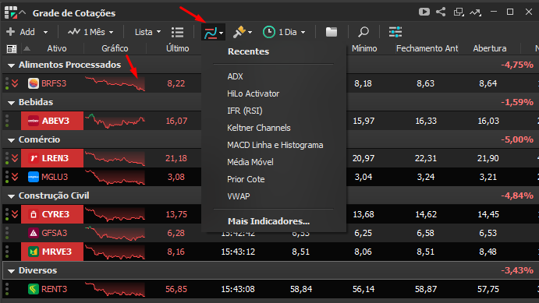Image resolution: width=539 pixels, height=303 pixels.
Task: Click the BRFS3 company logo
Action: (34, 83)
